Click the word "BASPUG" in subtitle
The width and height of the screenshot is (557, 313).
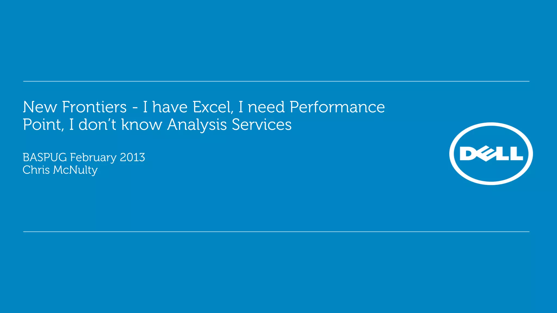[x=45, y=157]
